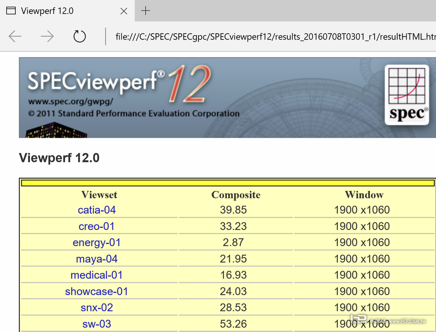Open the snx-02 viewset link

click(97, 308)
